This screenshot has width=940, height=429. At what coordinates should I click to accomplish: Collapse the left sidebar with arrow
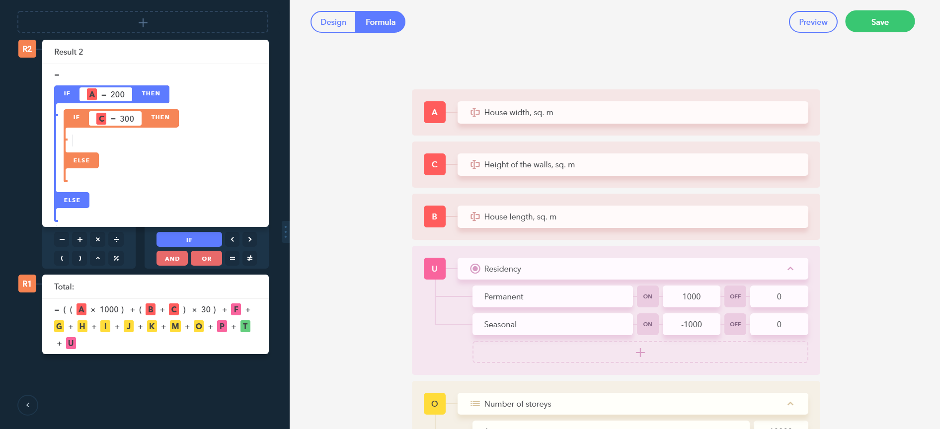[28, 405]
